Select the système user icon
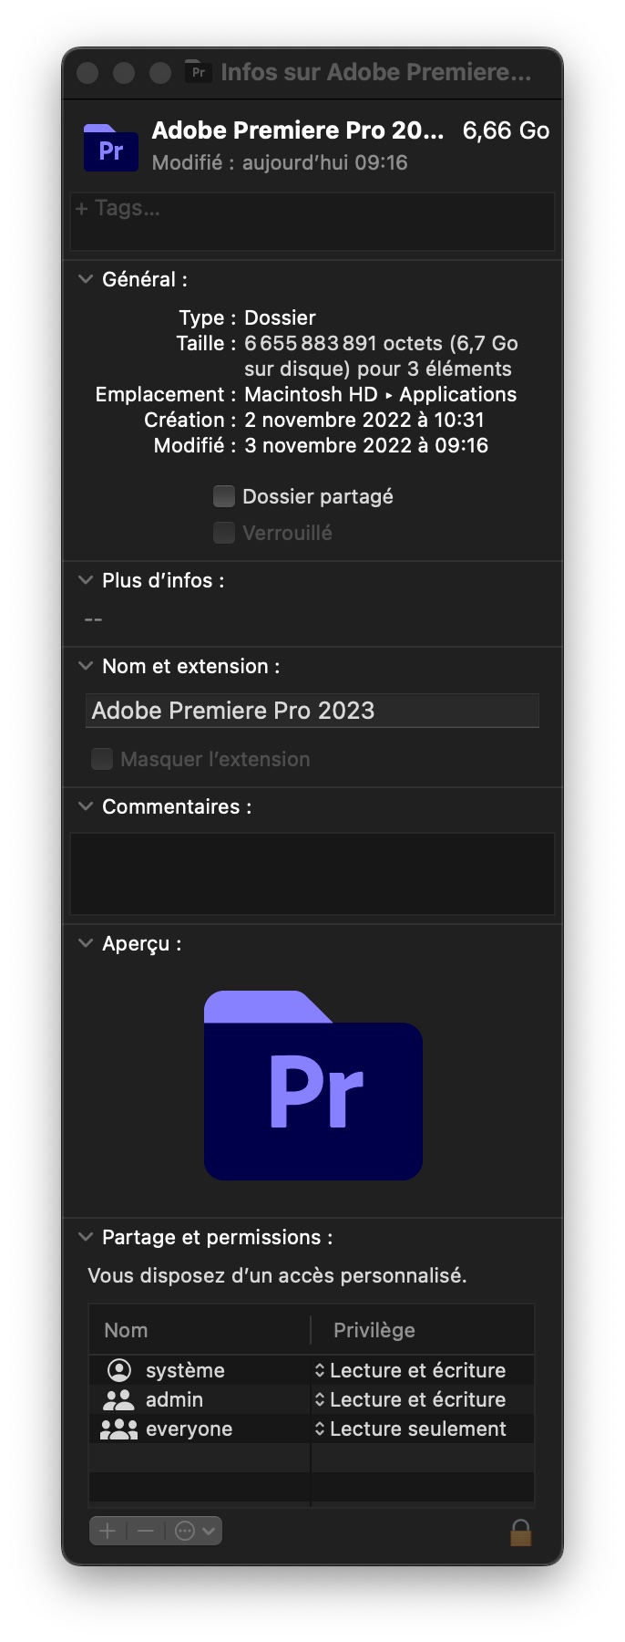The height and width of the screenshot is (1642, 625). tap(119, 1370)
